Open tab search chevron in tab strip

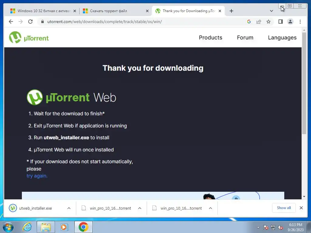(272, 11)
